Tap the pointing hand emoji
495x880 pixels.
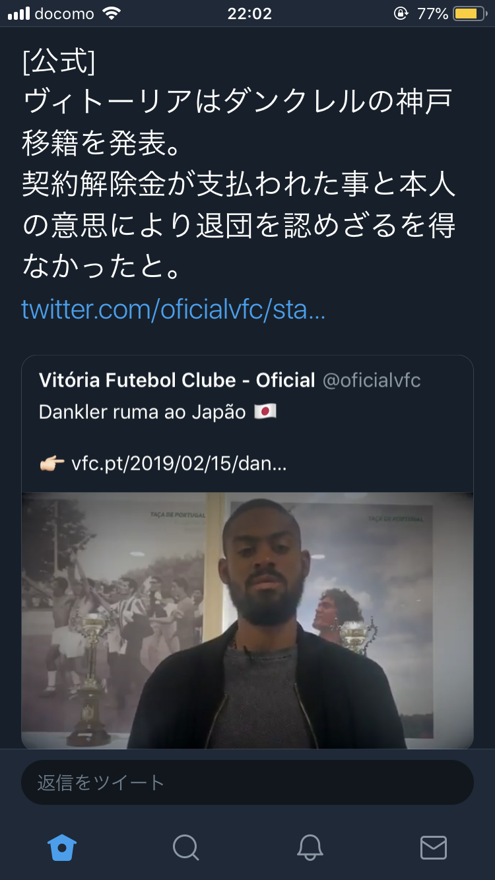click(52, 464)
